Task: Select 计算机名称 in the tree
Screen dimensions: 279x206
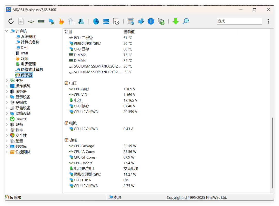Action: click(x=30, y=42)
